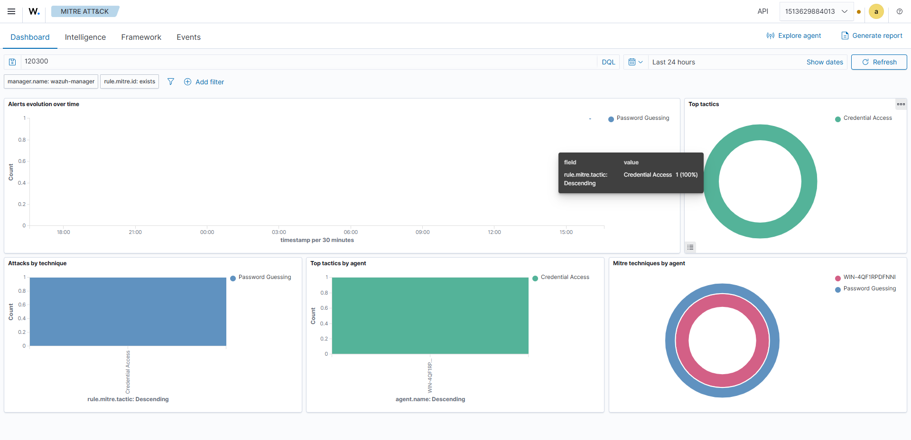Expand the 1513629884013 API selector dropdown
This screenshot has height=440, width=911.
point(817,11)
